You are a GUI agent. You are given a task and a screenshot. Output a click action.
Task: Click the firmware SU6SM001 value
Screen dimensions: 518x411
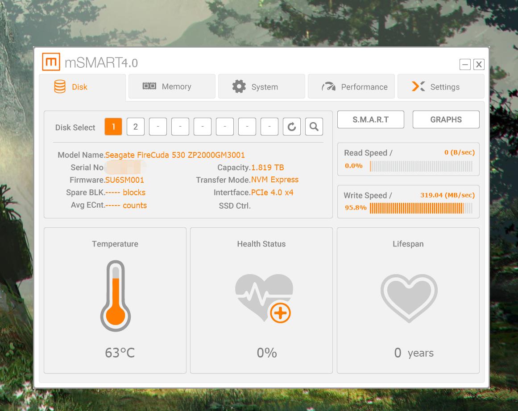124,180
